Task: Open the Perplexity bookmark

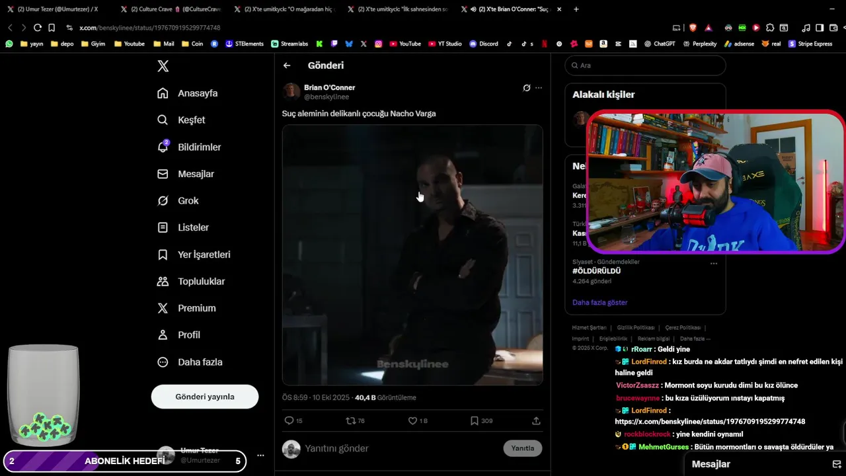Action: (x=701, y=44)
